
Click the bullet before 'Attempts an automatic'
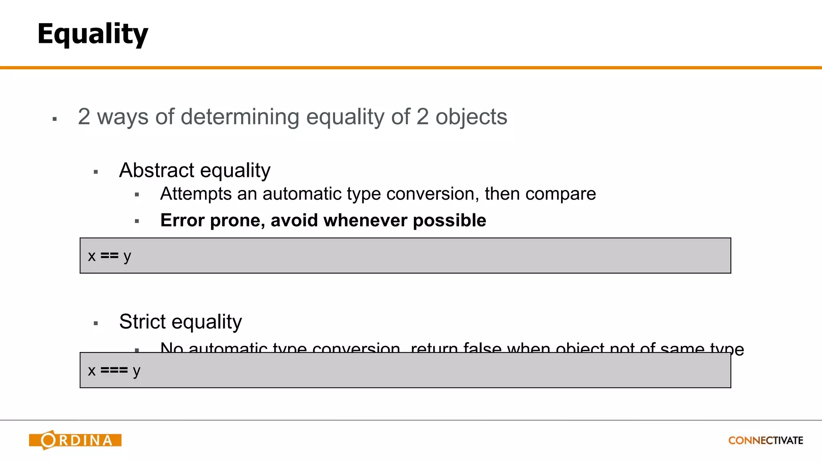137,195
